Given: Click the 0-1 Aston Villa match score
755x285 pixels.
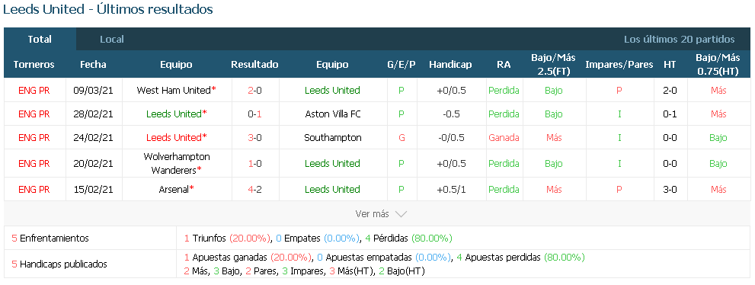Looking at the screenshot, I should pos(255,114).
